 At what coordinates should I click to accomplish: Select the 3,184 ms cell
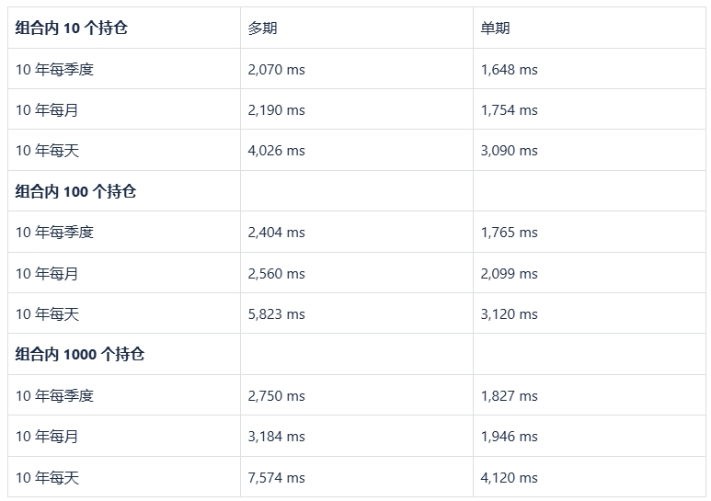point(356,436)
